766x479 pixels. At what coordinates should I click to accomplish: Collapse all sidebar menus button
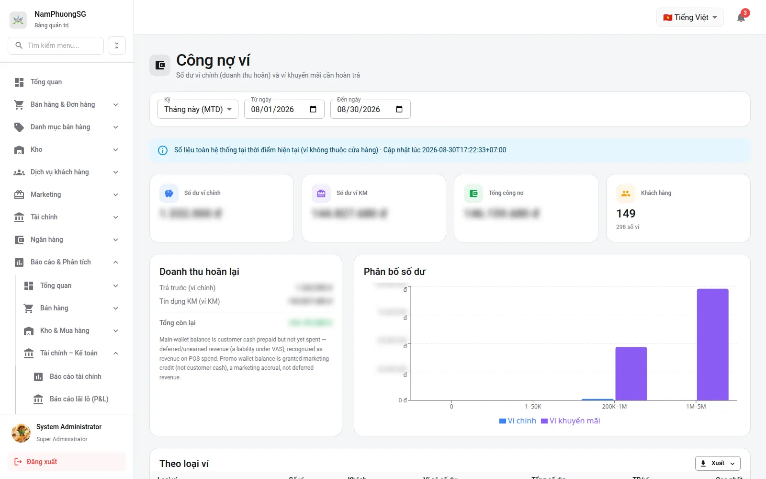(x=117, y=46)
